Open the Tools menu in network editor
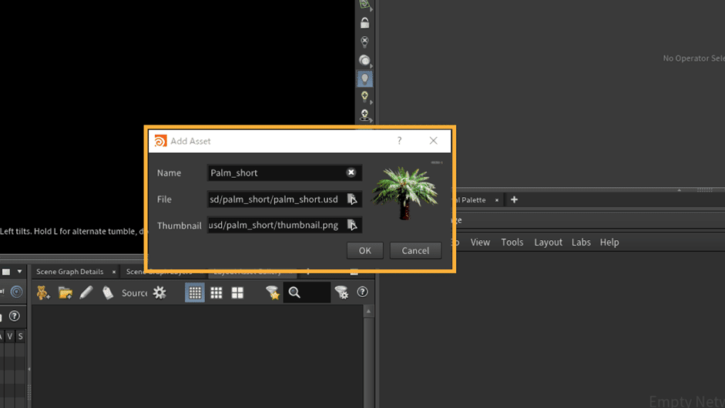725x408 pixels. click(512, 242)
